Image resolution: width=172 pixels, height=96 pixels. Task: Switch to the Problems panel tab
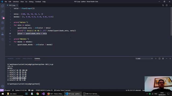[10, 59]
